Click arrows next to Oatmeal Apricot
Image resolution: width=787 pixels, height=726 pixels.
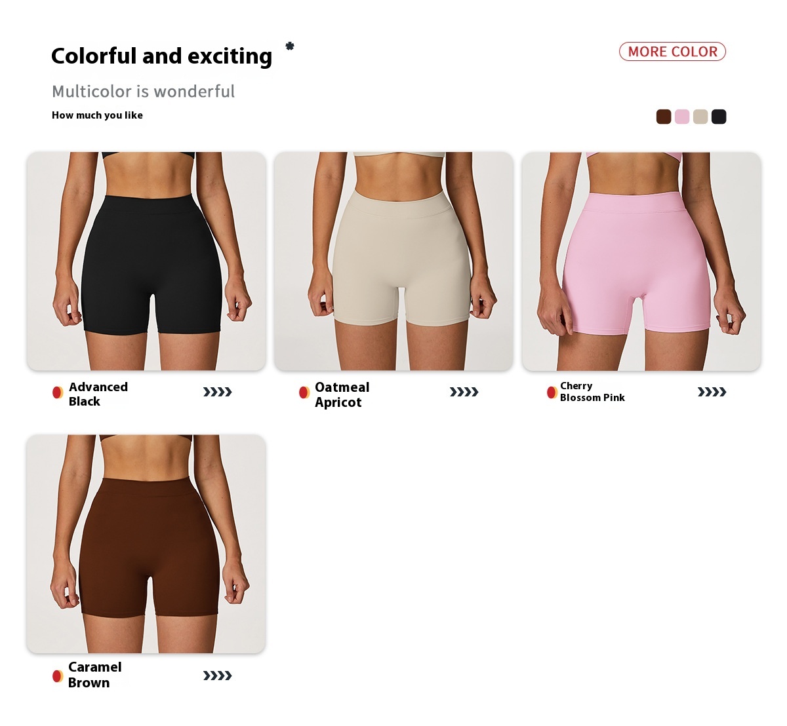click(x=464, y=392)
